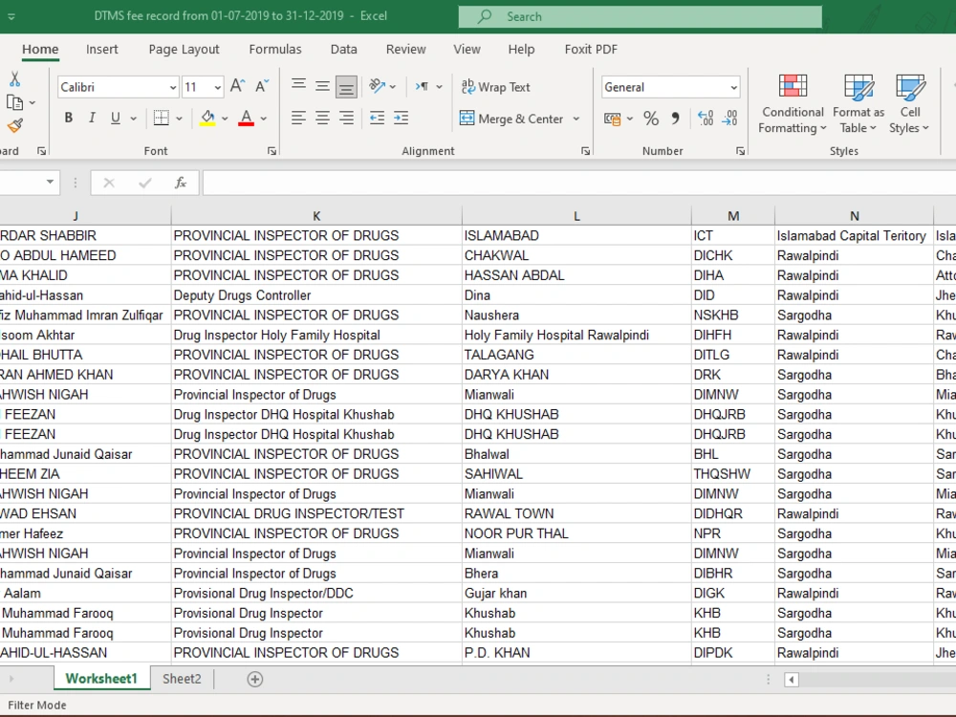Viewport: 956px width, 717px height.
Task: Open the Page Layout tab
Action: pyautogui.click(x=184, y=50)
